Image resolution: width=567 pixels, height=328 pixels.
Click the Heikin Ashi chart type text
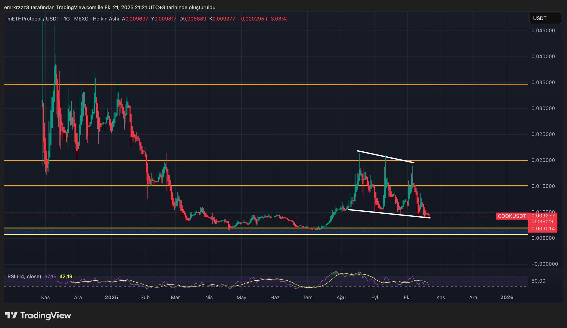(x=106, y=19)
